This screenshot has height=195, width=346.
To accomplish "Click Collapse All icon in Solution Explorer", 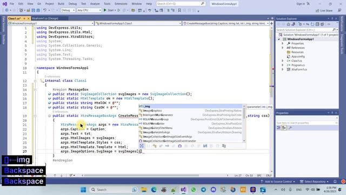I will point(317,24).
